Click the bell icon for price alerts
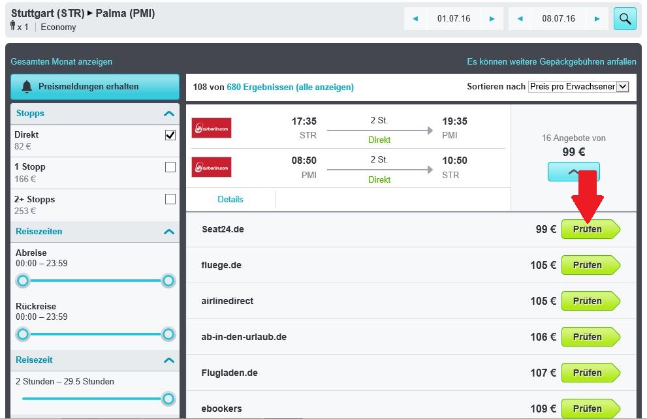Viewport: 647px width, 419px height. (27, 87)
